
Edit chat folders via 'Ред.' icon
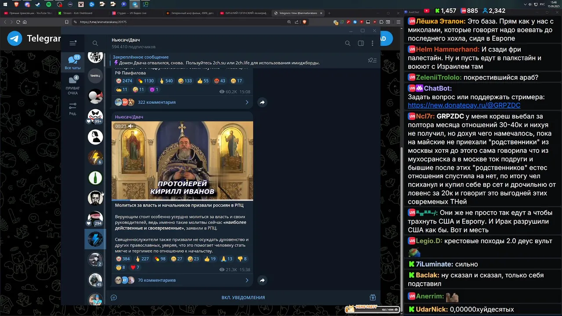pos(73,108)
